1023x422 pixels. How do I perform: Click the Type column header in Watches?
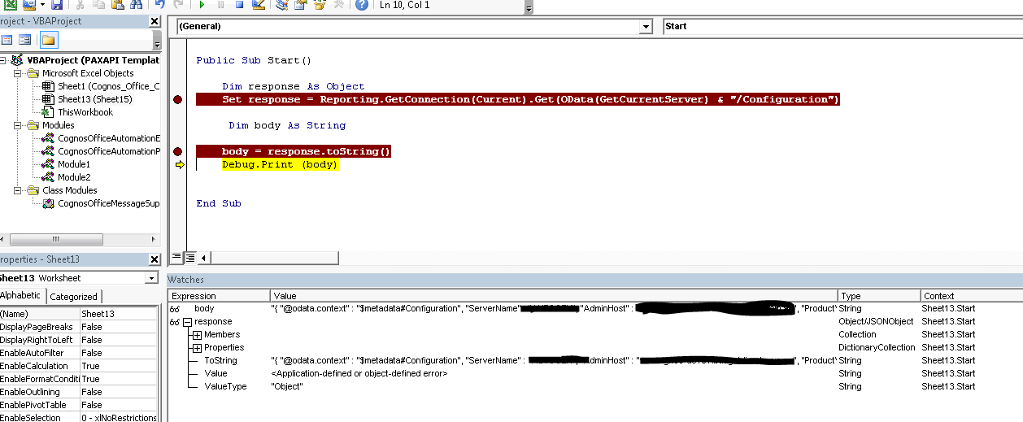pos(879,296)
